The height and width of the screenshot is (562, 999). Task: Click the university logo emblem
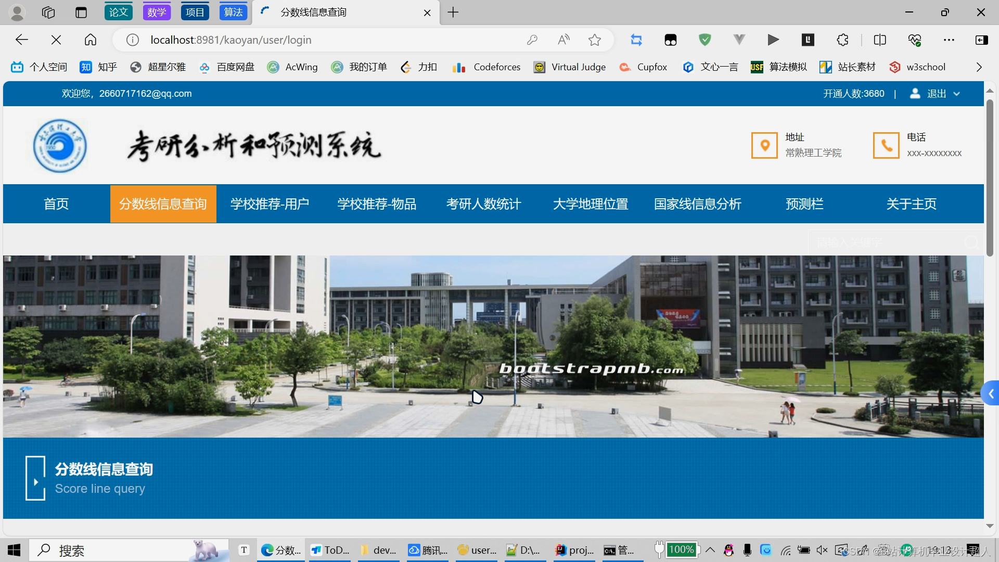pos(60,146)
